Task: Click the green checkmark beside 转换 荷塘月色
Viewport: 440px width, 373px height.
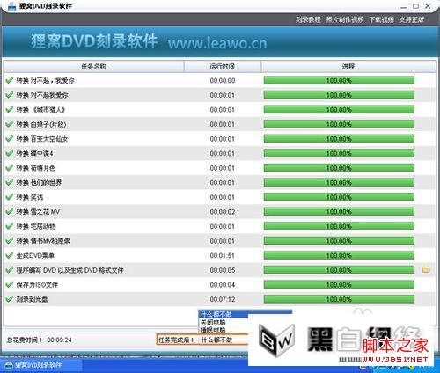Action: coord(10,168)
